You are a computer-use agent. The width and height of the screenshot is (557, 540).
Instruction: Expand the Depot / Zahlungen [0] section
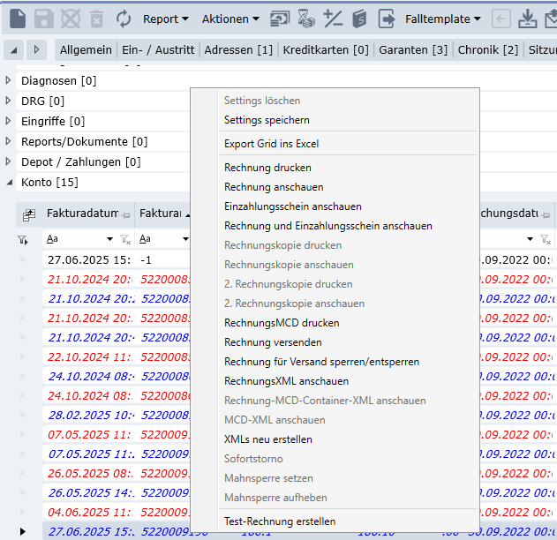pyautogui.click(x=10, y=162)
